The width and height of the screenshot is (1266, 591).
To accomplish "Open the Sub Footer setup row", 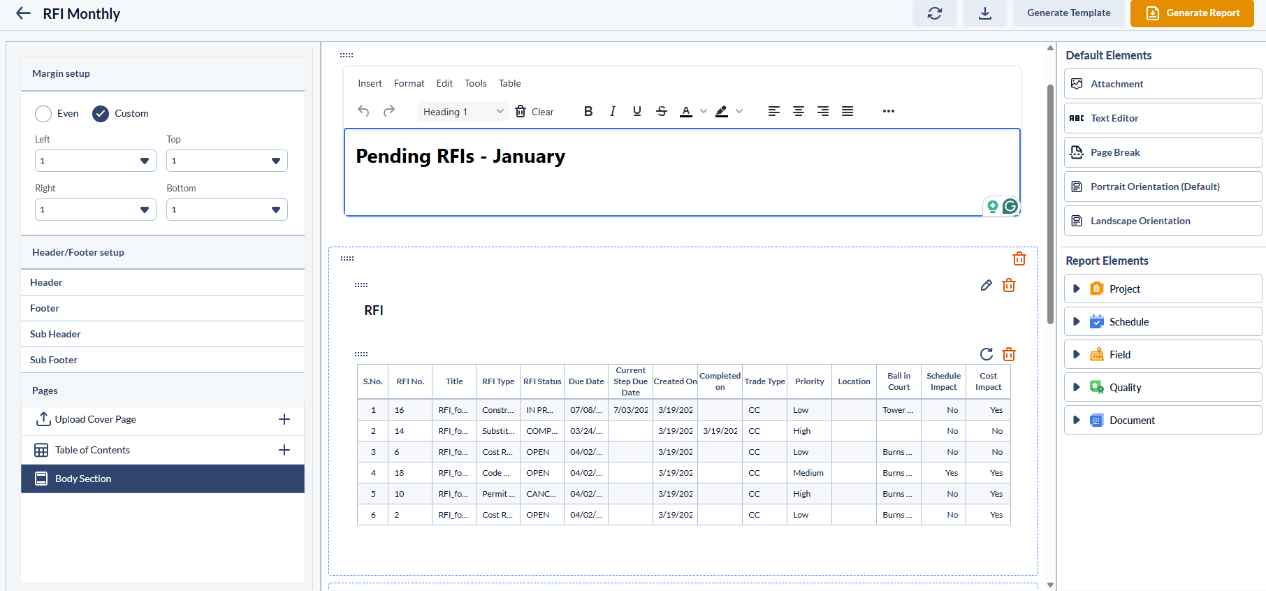I will (x=163, y=360).
